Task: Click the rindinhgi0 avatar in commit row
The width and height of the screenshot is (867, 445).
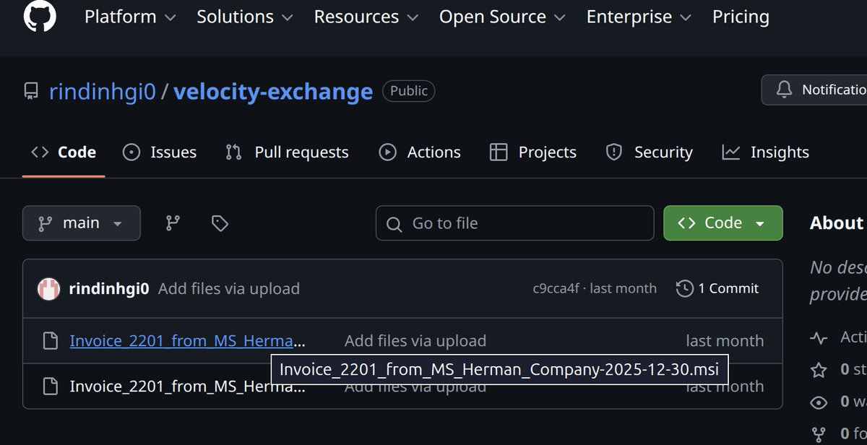Action: 49,289
